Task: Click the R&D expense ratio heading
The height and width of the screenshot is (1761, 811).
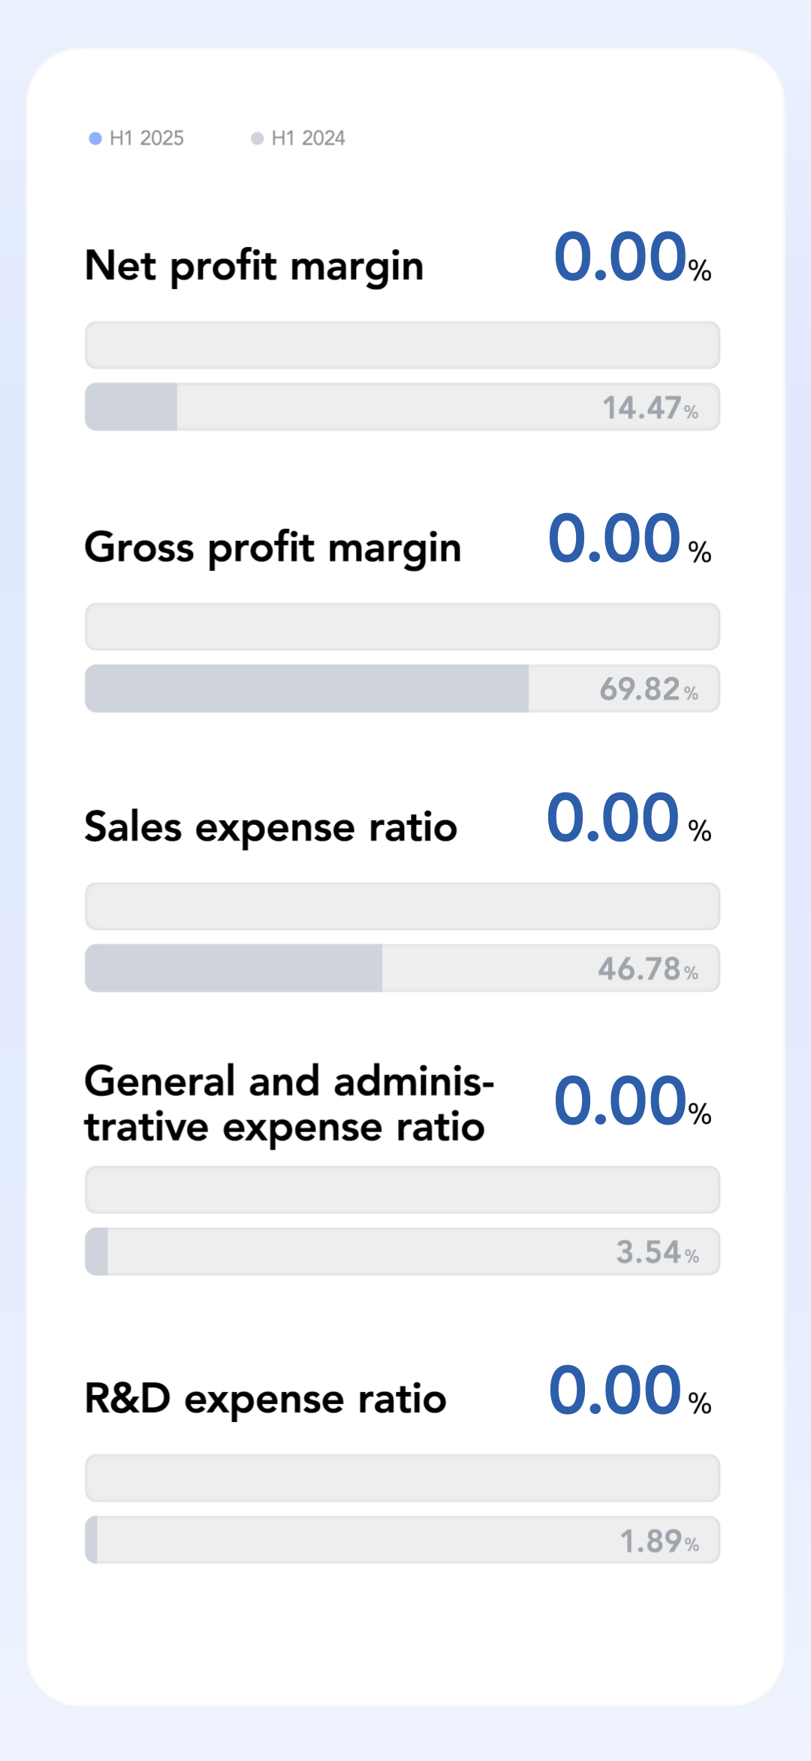Action: tap(265, 1400)
